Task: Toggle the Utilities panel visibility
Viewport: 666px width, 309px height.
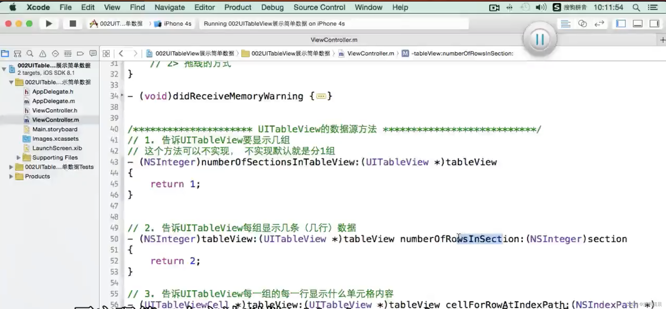Action: (x=654, y=24)
